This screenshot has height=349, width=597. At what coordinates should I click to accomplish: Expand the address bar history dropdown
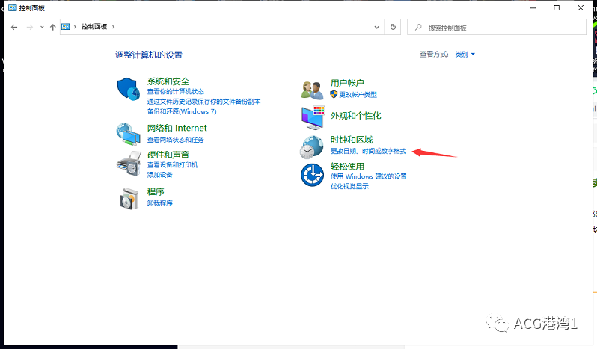click(x=376, y=27)
